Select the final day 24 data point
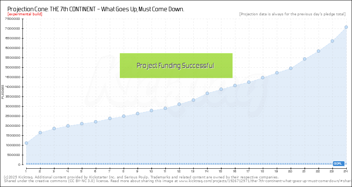This screenshot has height=187, width=352. coord(346,27)
